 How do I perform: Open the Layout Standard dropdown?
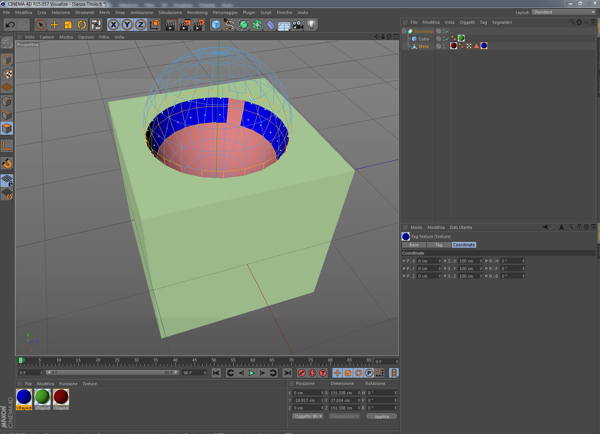click(x=564, y=12)
